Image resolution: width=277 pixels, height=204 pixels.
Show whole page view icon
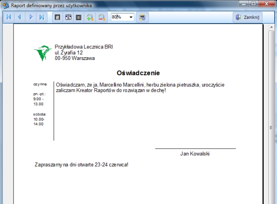(78, 17)
